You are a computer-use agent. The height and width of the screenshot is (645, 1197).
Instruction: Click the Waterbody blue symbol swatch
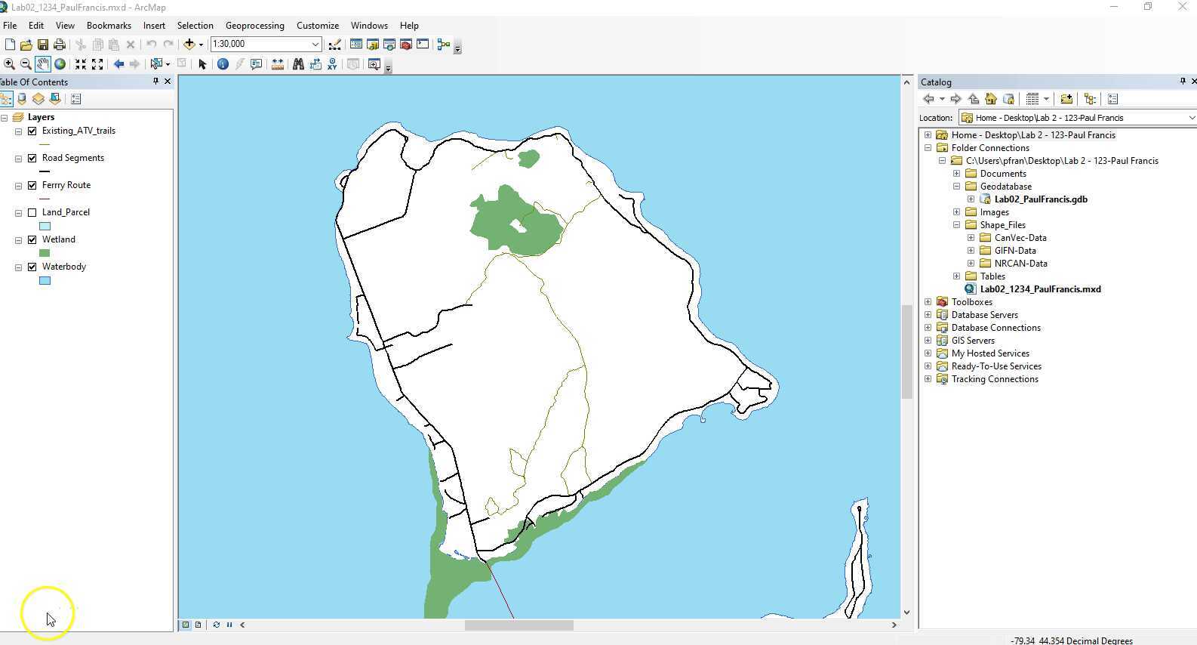click(x=45, y=281)
